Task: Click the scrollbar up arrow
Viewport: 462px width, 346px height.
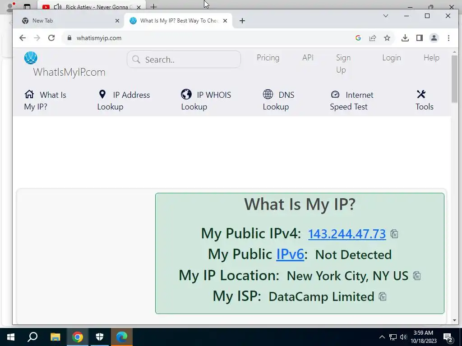Action: click(x=454, y=52)
